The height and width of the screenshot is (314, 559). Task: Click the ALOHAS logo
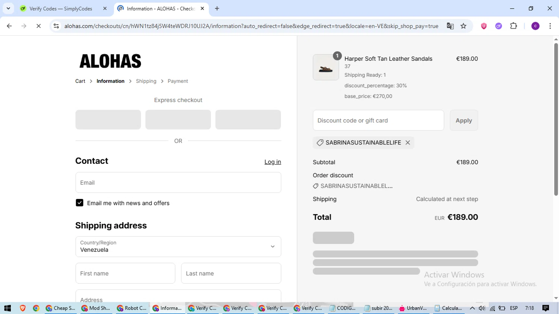(110, 61)
